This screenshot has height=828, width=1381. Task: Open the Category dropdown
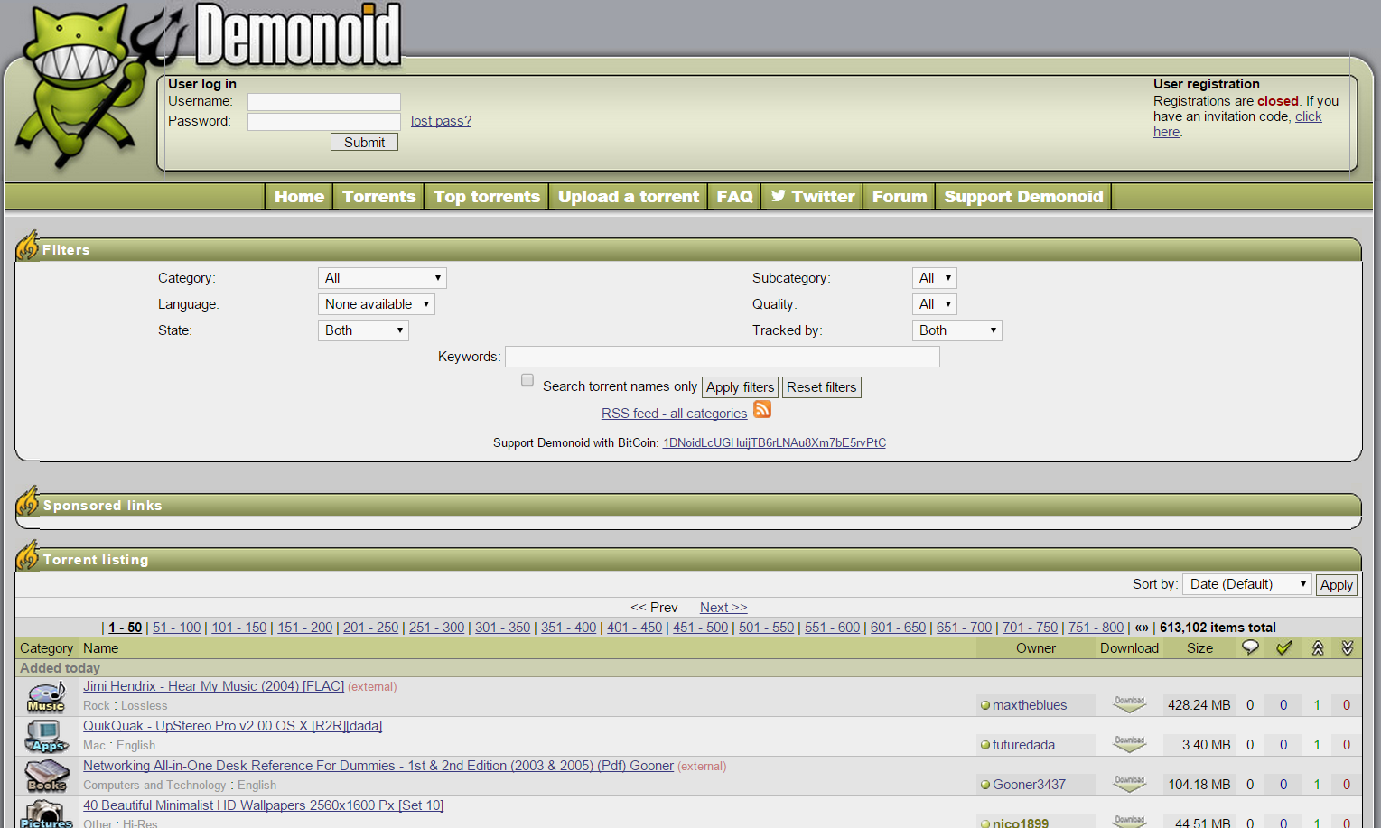(x=382, y=278)
